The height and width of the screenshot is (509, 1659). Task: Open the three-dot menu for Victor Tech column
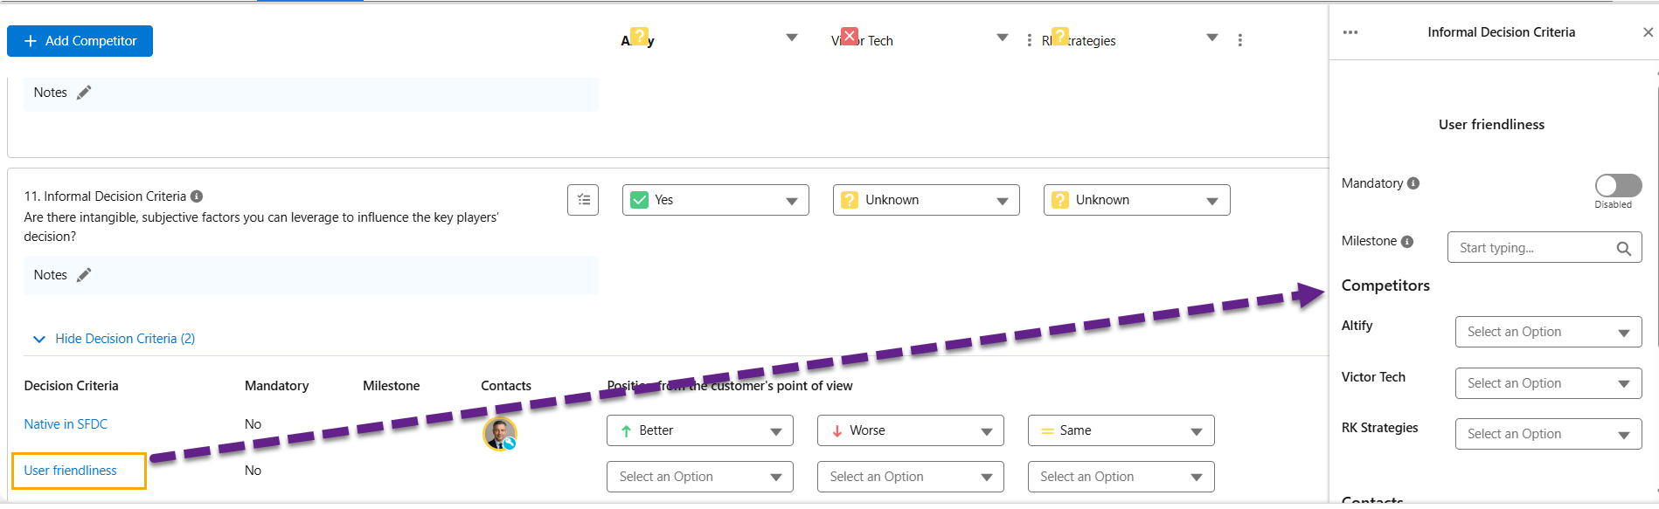[1029, 40]
